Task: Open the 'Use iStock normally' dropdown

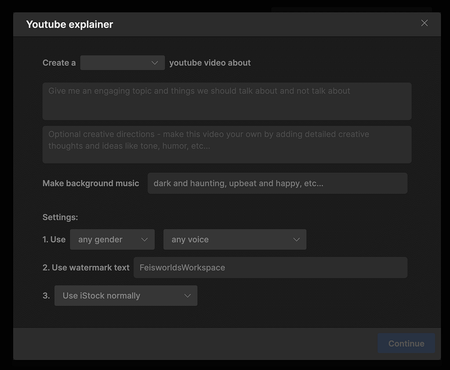Action: 126,296
